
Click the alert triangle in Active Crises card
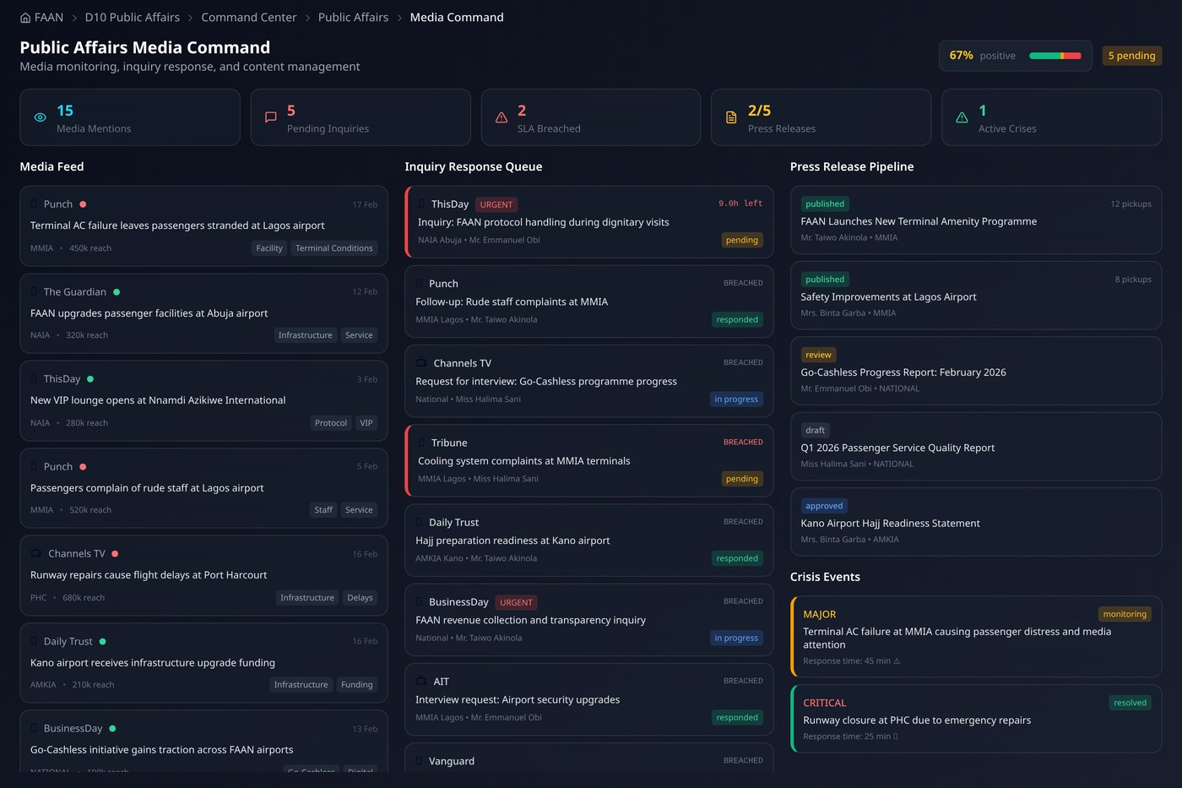[962, 117]
